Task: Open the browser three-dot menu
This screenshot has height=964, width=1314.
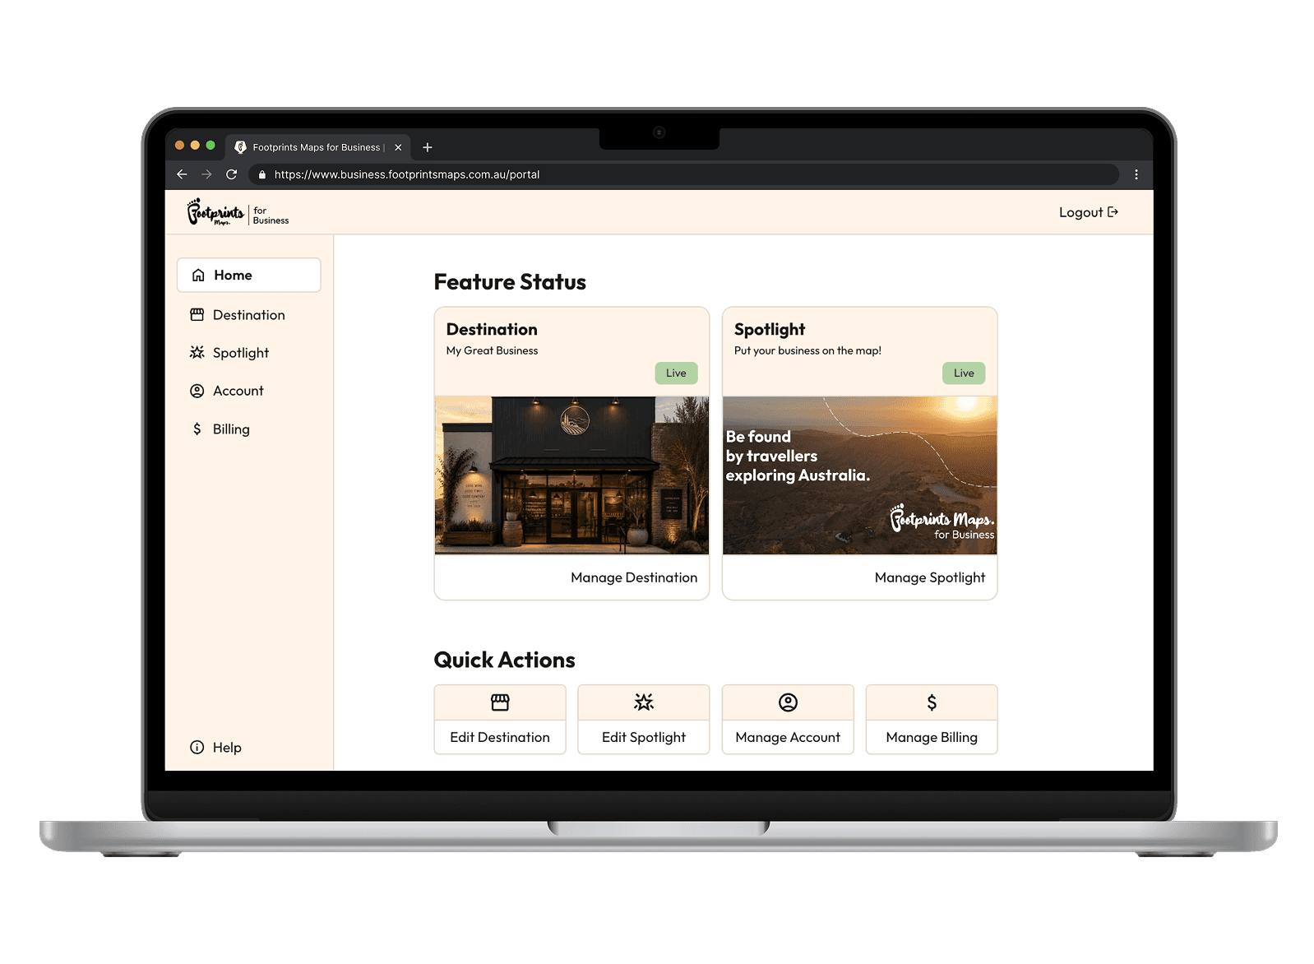Action: coord(1136,174)
